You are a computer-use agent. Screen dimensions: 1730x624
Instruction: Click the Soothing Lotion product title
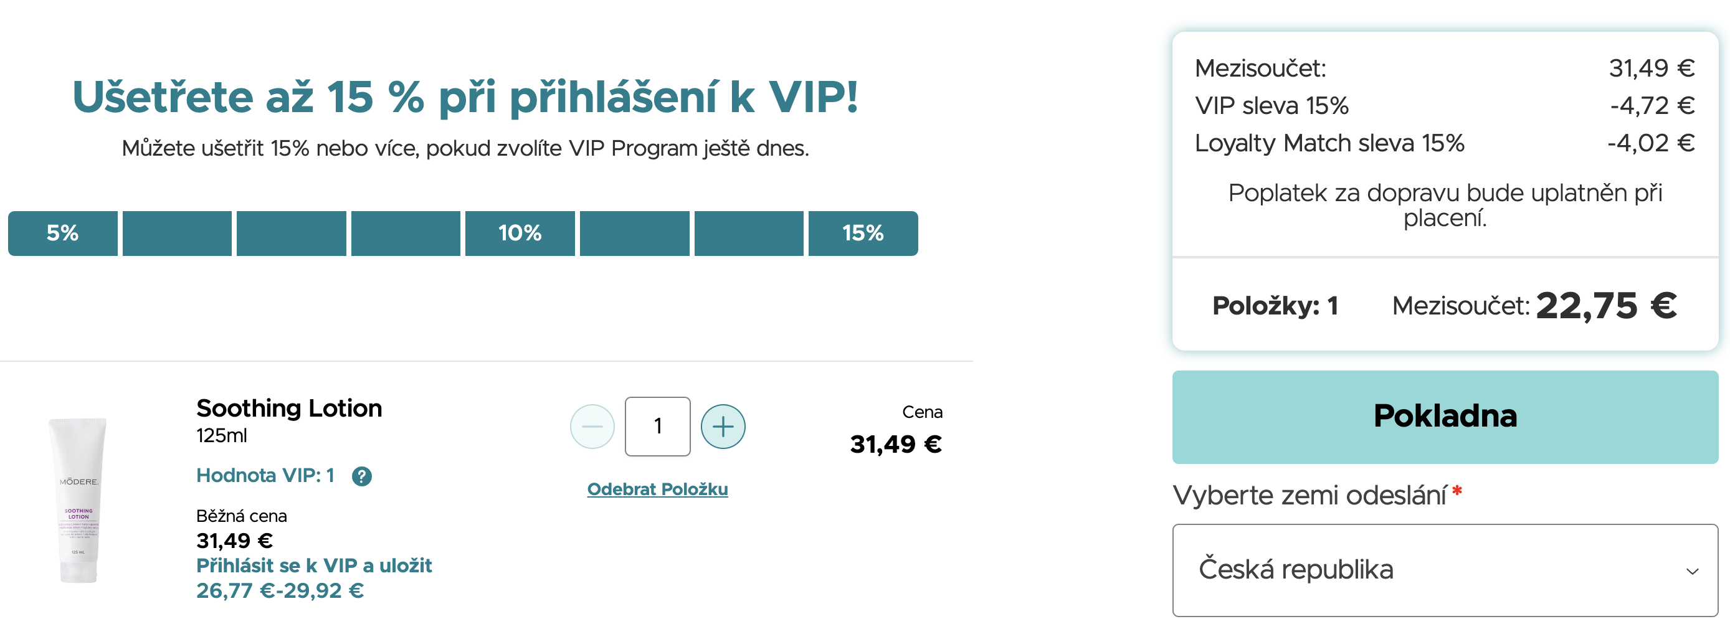point(289,409)
